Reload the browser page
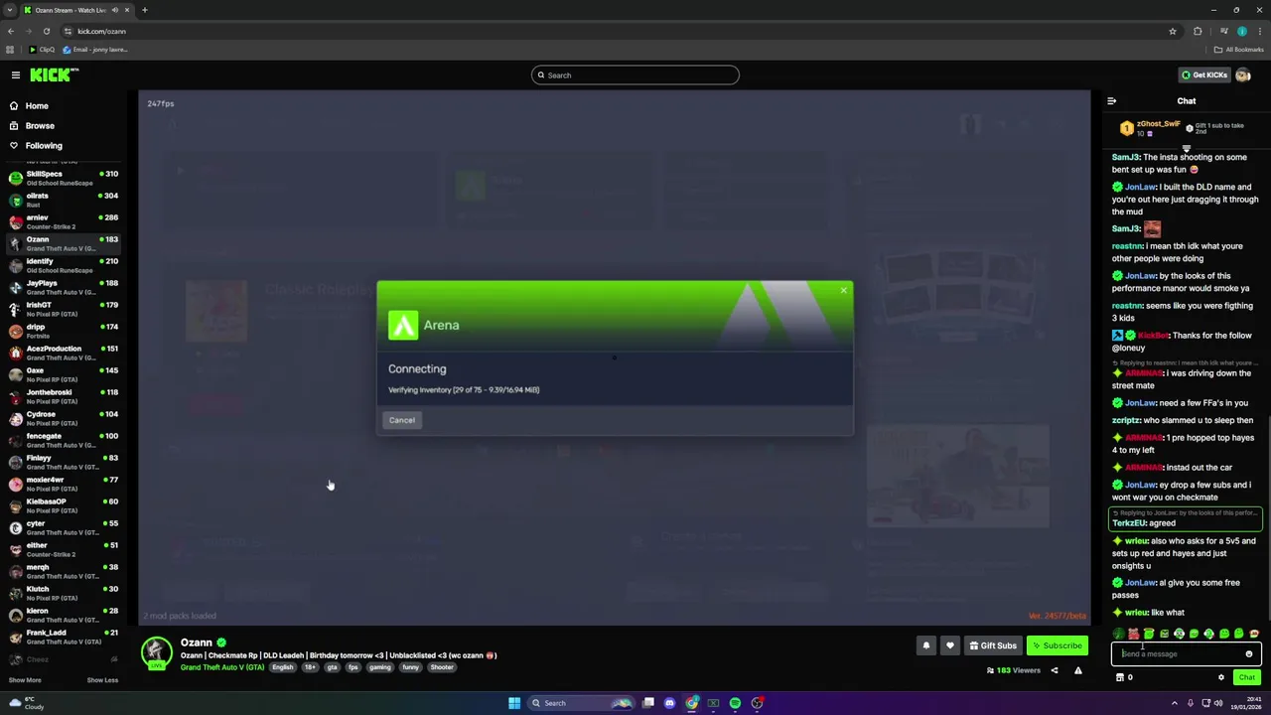1271x715 pixels. [x=46, y=31]
